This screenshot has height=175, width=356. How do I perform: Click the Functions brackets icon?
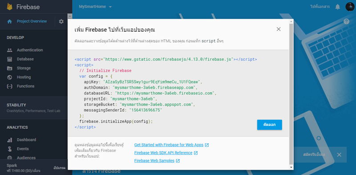click(x=9, y=86)
